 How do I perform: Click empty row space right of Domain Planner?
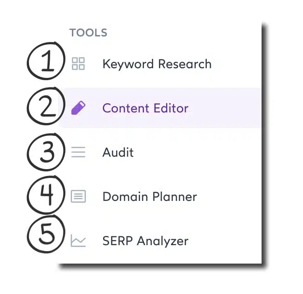click(230, 197)
